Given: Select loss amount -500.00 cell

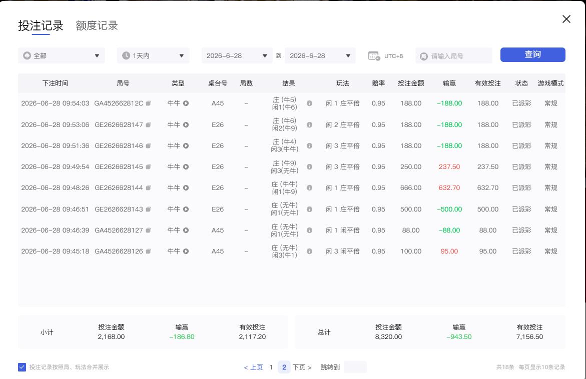Looking at the screenshot, I should pyautogui.click(x=449, y=209).
